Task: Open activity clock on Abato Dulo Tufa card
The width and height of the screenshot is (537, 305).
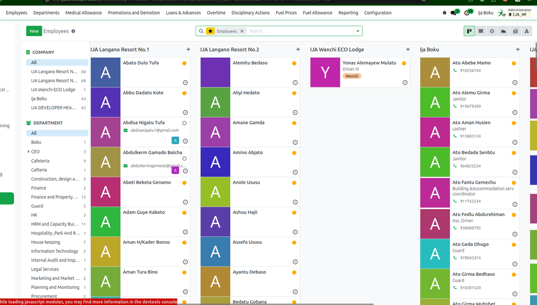Action: click(x=185, y=83)
